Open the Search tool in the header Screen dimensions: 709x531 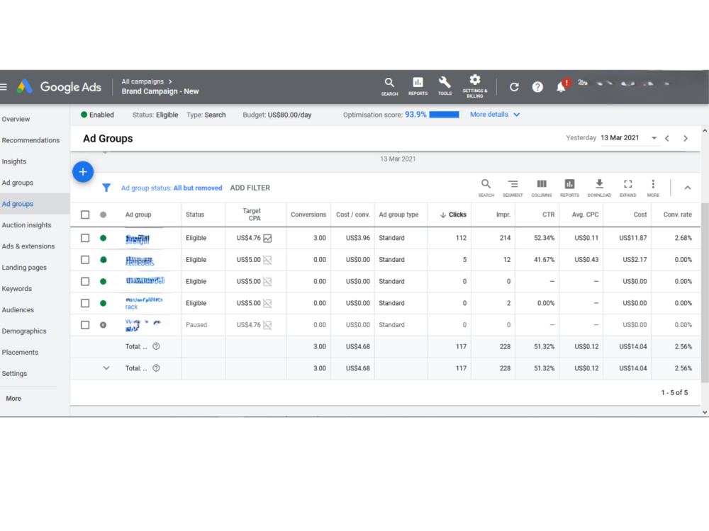tap(389, 86)
